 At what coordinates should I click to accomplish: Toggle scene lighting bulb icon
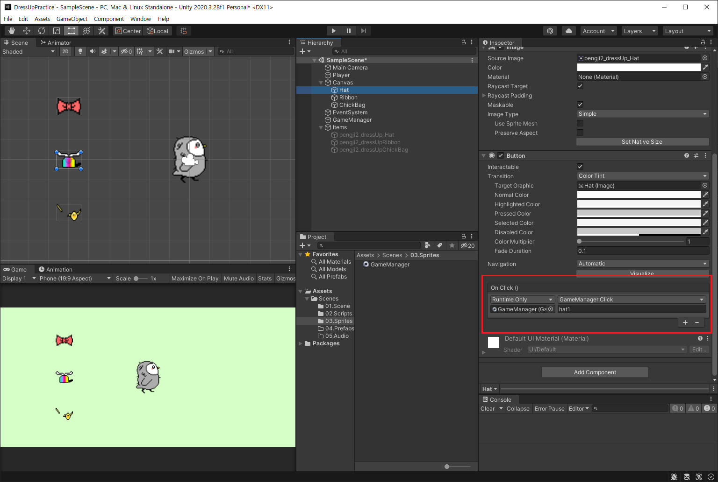tap(80, 51)
